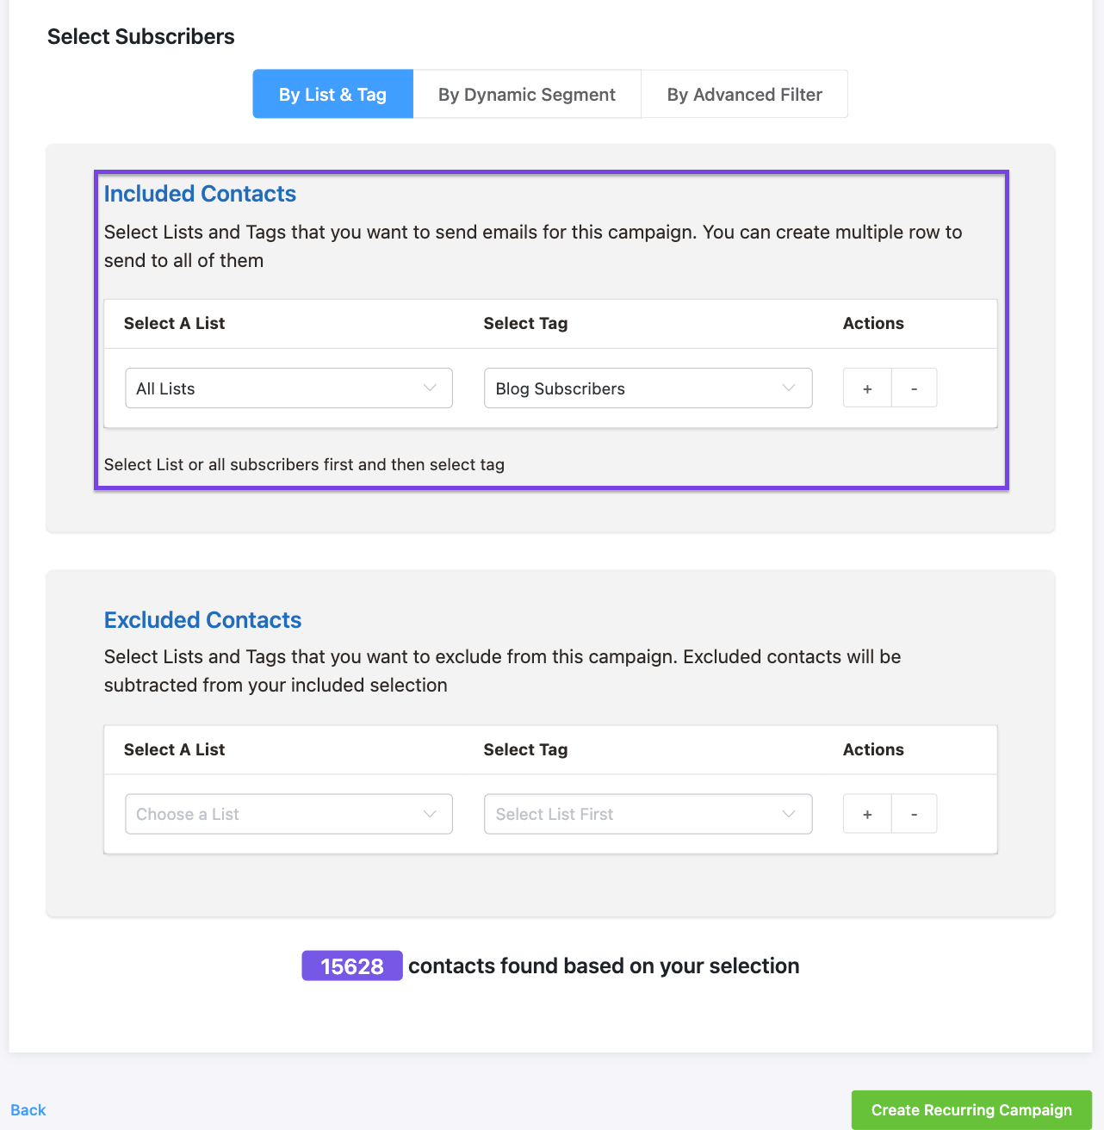Click the chevron arrow beside Blog Subscribers
This screenshot has height=1130, width=1104.
pos(789,388)
